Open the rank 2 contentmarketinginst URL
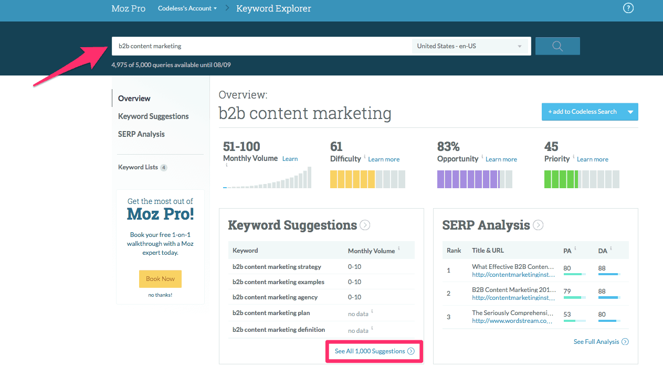Viewport: 663px width, 368px height. coord(513,298)
